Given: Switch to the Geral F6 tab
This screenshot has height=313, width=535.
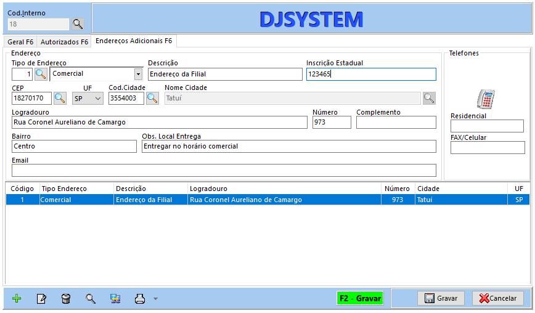Looking at the screenshot, I should point(20,42).
